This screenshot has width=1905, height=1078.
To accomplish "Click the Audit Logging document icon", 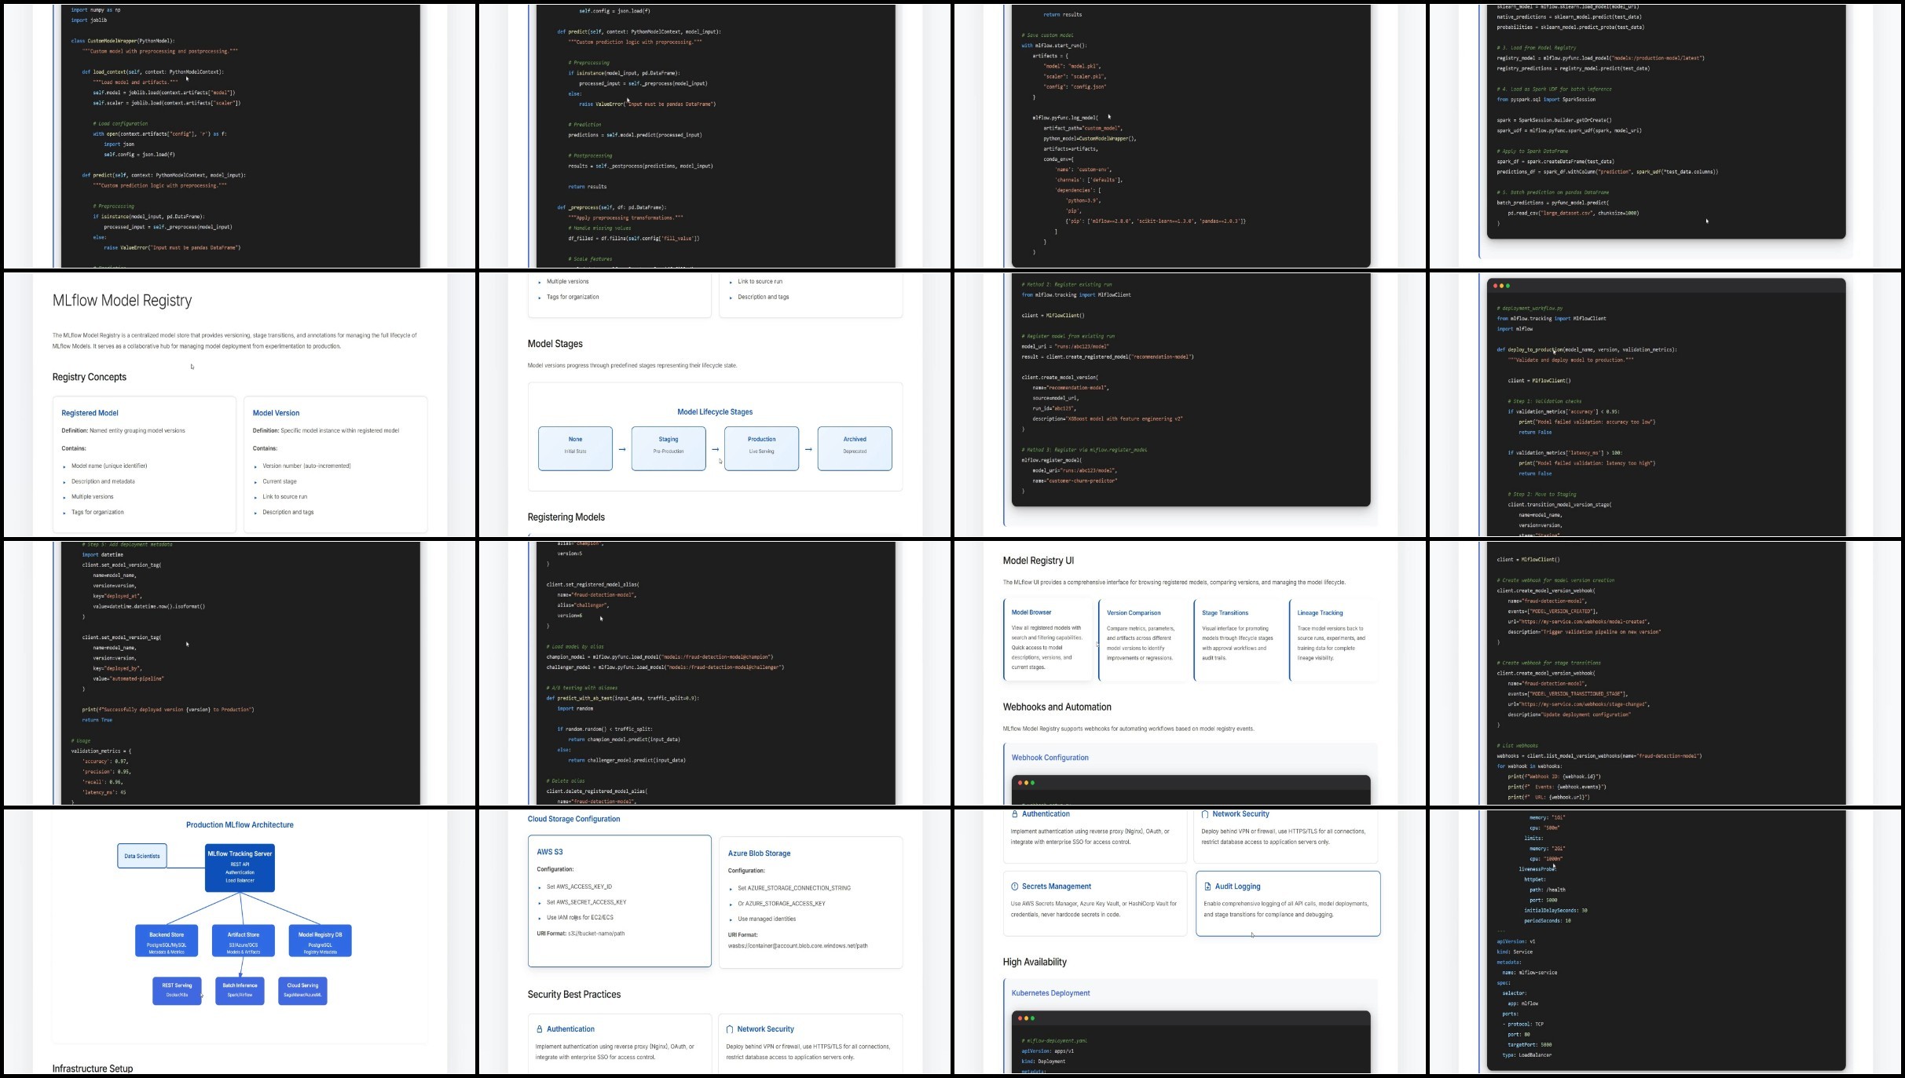I will point(1207,886).
